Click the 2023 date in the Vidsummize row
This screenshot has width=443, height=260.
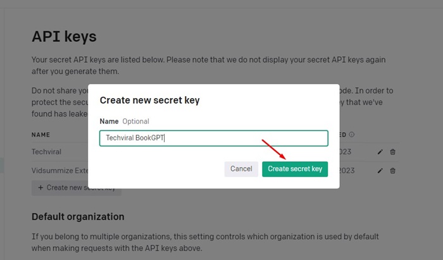click(x=346, y=171)
